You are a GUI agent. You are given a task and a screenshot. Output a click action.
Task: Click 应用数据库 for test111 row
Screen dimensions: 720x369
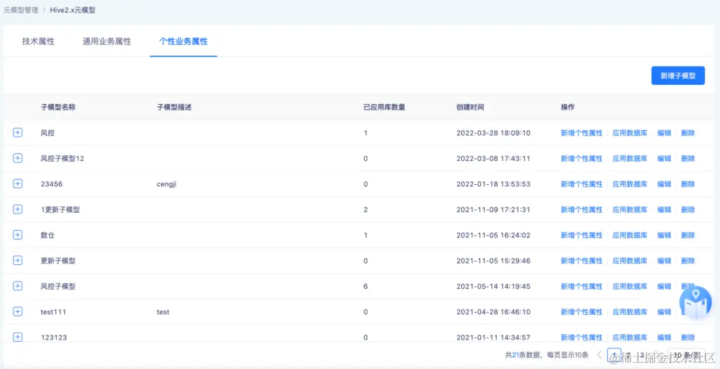click(630, 312)
